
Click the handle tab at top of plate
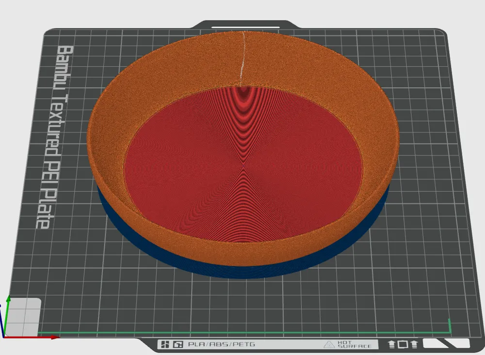point(245,24)
